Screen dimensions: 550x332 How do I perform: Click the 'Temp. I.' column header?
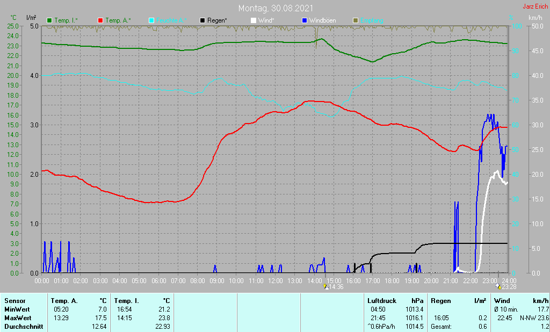[126, 301]
